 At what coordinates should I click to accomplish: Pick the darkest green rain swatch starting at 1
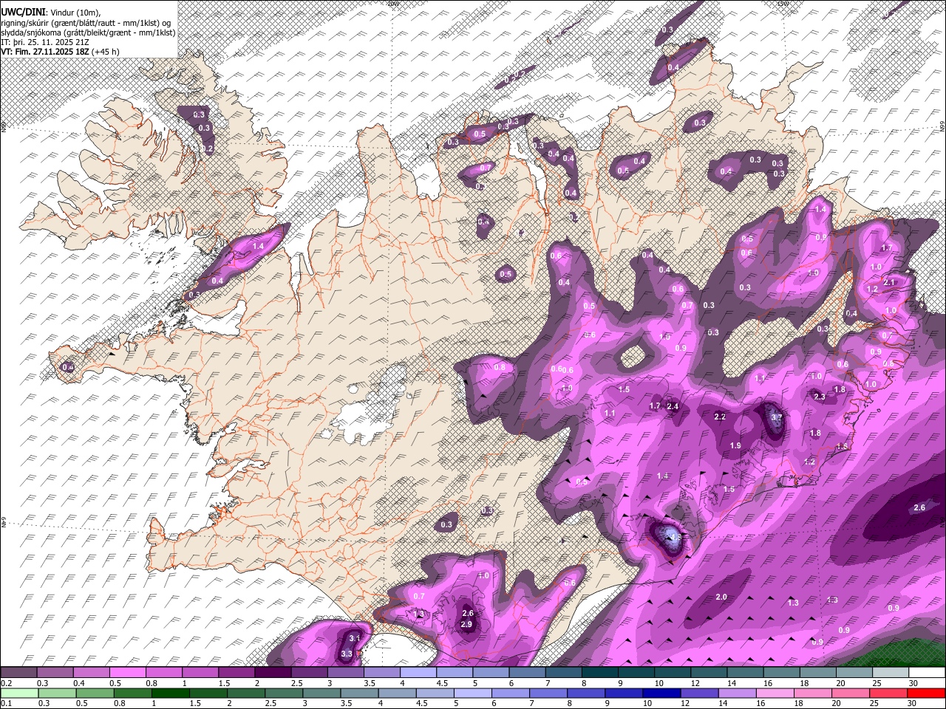171,693
